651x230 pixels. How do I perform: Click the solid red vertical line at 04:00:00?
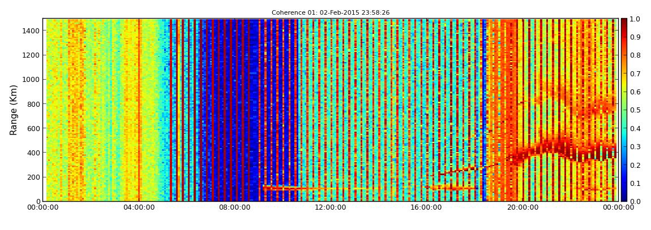coord(139,110)
